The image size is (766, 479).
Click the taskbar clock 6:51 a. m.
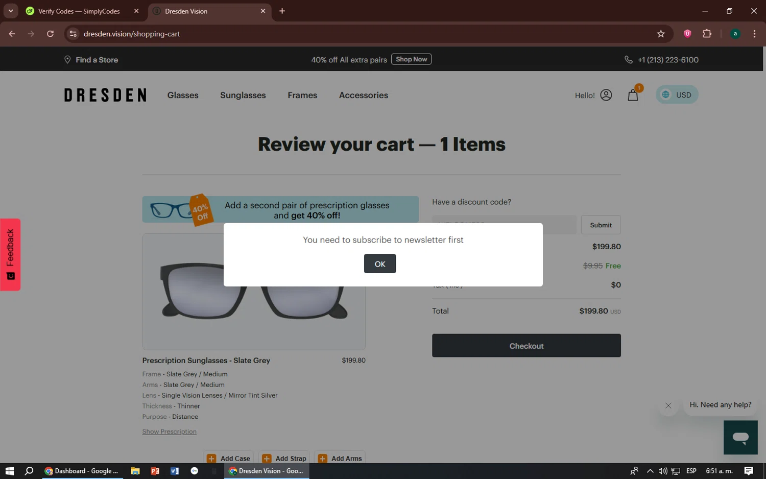click(719, 471)
